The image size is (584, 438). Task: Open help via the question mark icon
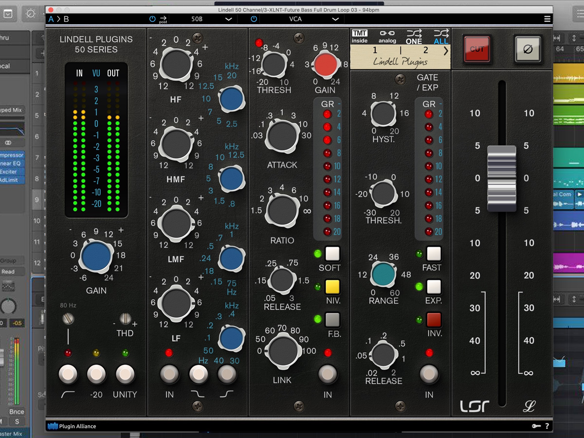(x=547, y=426)
